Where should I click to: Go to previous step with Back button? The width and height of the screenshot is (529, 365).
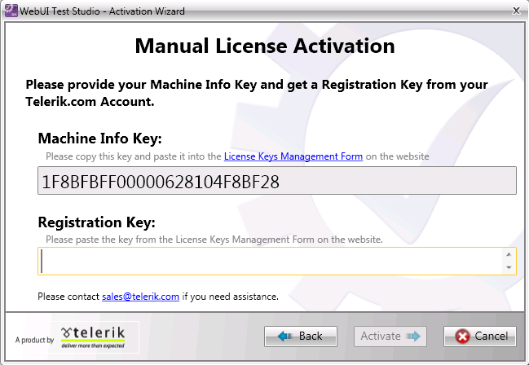pyautogui.click(x=299, y=336)
